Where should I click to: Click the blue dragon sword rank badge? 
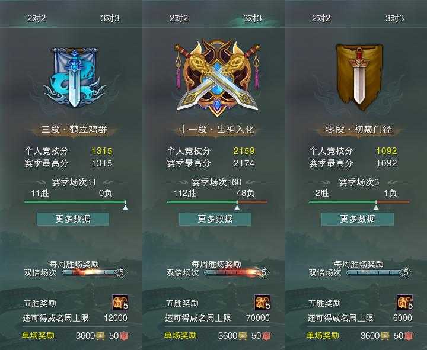pyautogui.click(x=74, y=78)
